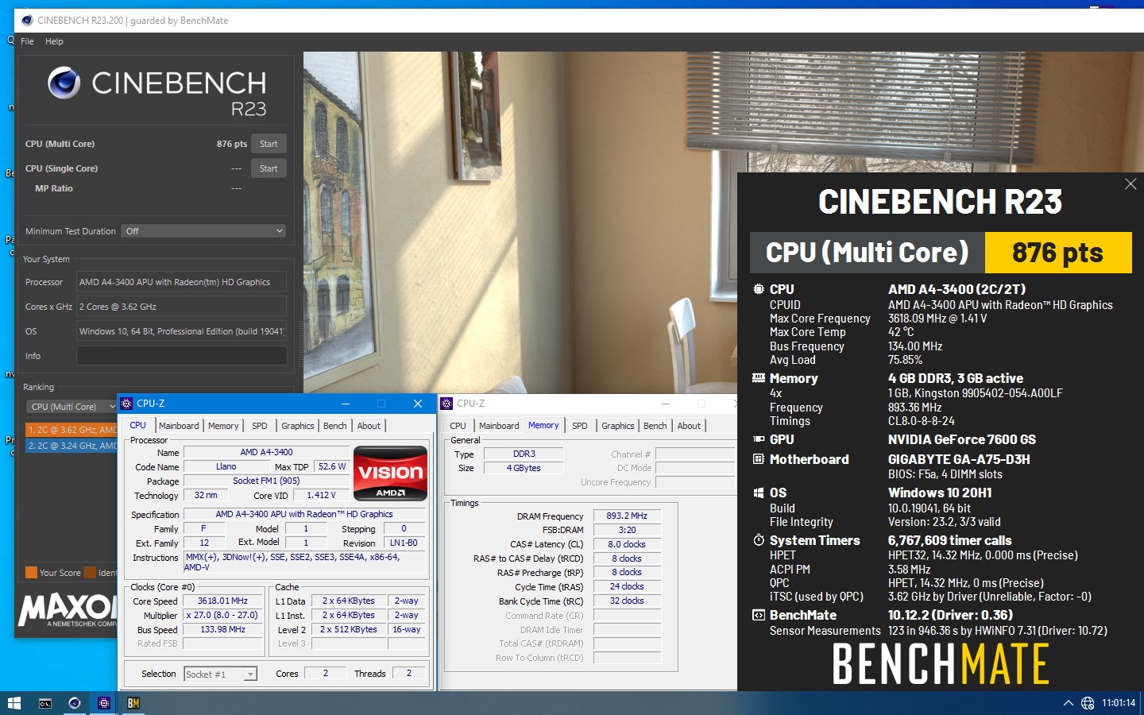Viewport: 1144px width, 715px height.
Task: Click the OS Windows icon in BenchMate panel
Action: coord(759,493)
